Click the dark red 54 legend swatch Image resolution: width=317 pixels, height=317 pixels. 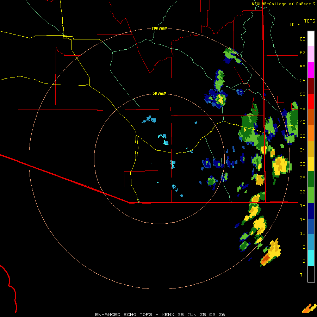[311, 86]
